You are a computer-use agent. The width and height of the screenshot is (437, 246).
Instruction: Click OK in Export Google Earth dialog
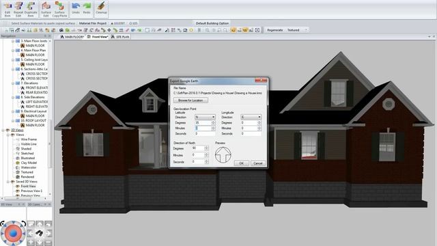pos(241,163)
